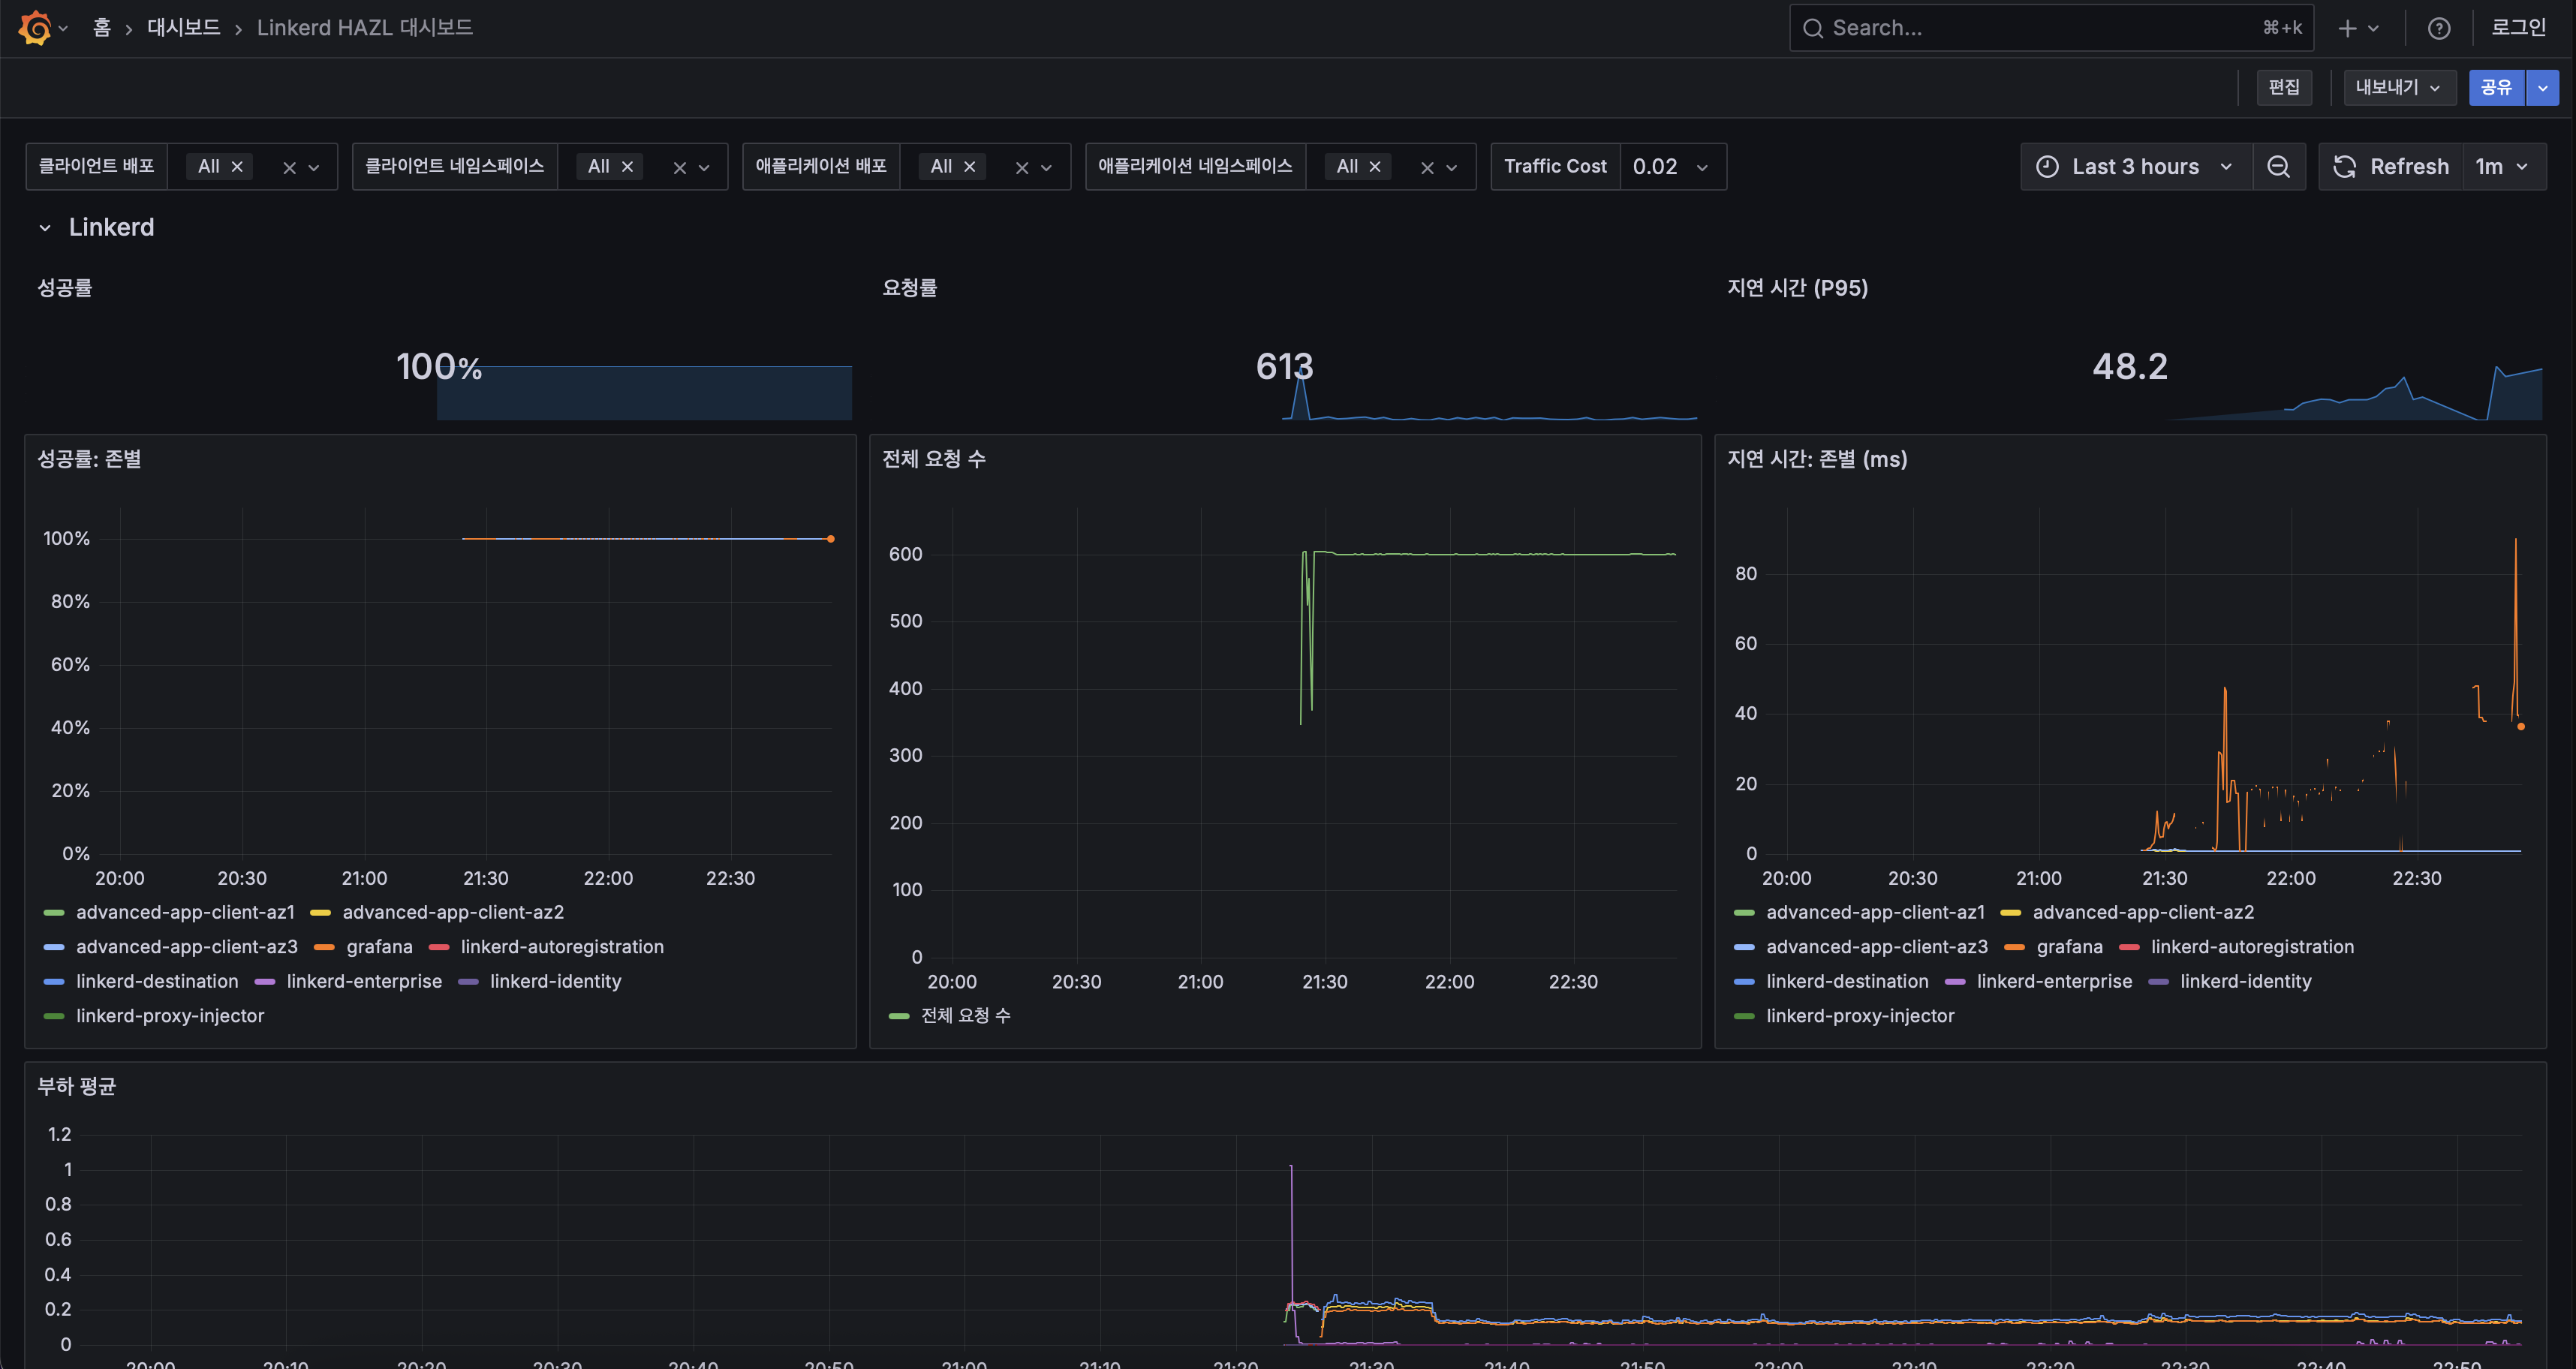Clear the 애플리케이션 네임스페이스 filter selections
Image resolution: width=2576 pixels, height=1369 pixels.
pos(1427,168)
